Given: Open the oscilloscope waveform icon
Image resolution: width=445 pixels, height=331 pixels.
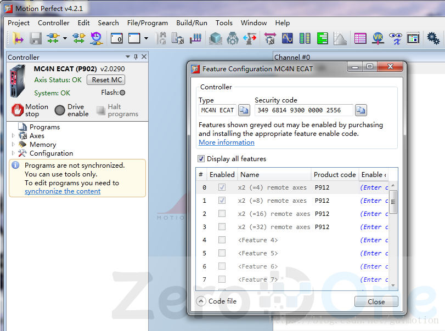Looking at the screenshot, I should (288, 38).
